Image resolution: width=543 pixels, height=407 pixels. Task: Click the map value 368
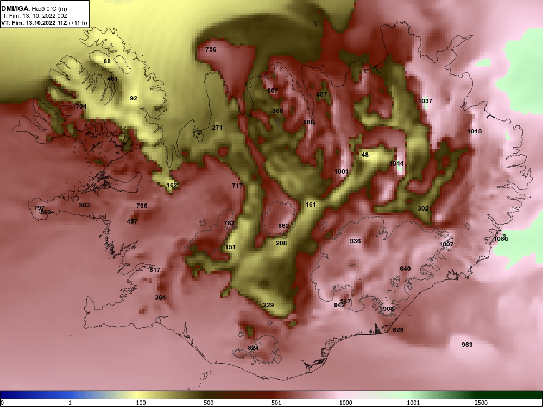pyautogui.click(x=277, y=111)
